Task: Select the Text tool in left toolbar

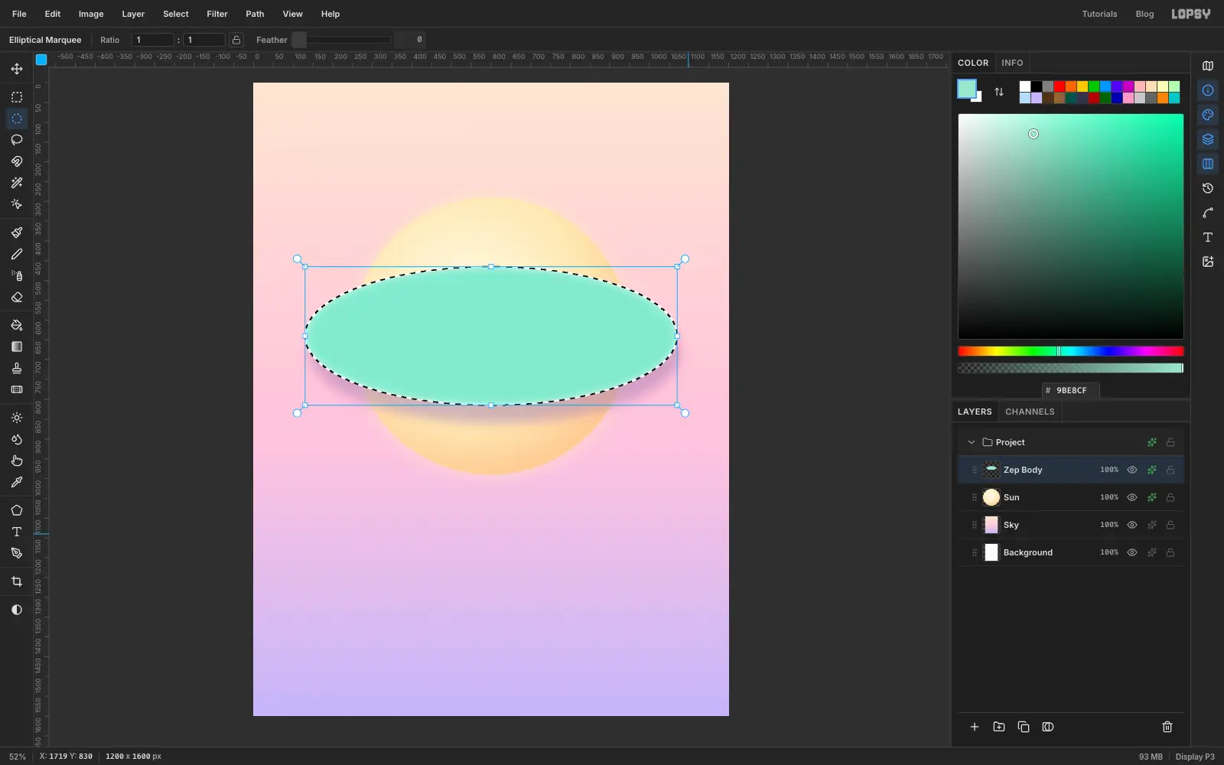Action: pyautogui.click(x=17, y=532)
